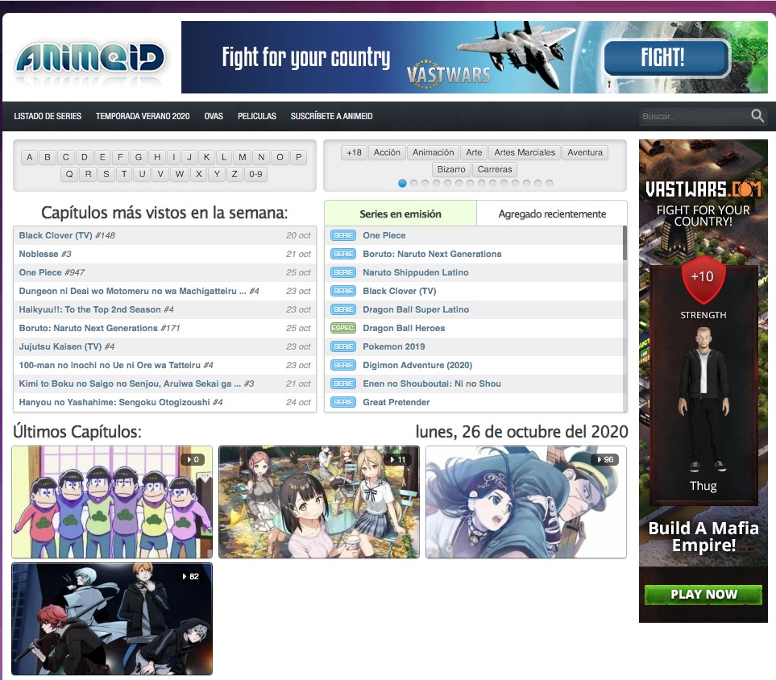This screenshot has height=680, width=776.
Task: Open Listado de Series menu
Action: 48,116
